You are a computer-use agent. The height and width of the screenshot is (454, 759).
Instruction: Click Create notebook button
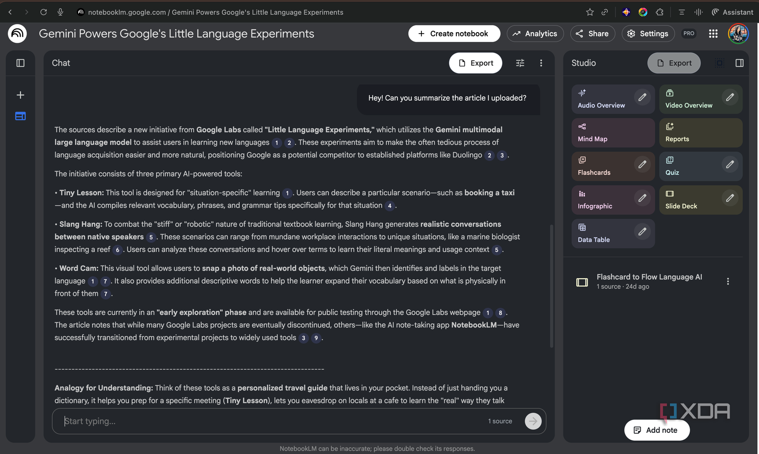(454, 34)
